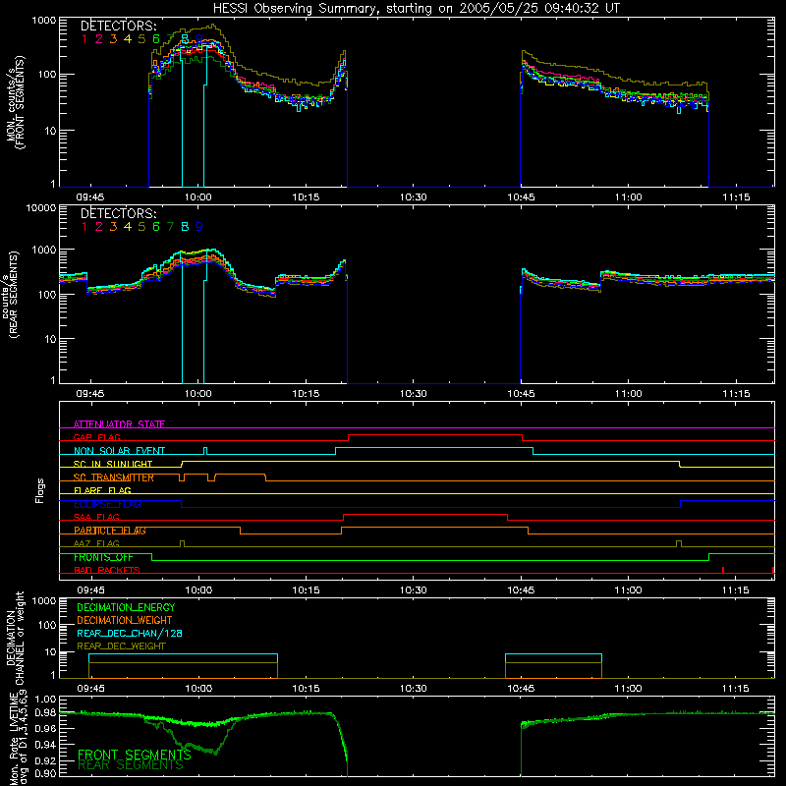Select the SC_TRANSMITTER flag label
Viewport: 786px width, 786px height.
(114, 477)
